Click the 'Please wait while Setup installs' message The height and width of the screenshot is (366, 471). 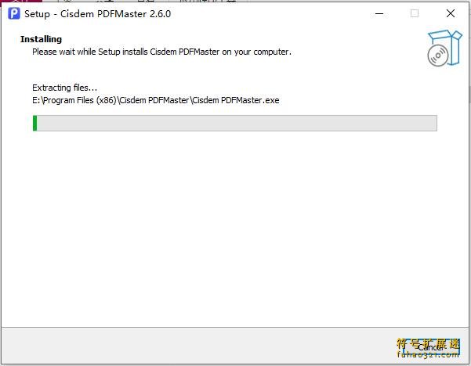click(161, 52)
